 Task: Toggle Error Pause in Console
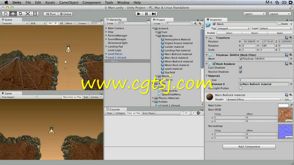point(148,113)
